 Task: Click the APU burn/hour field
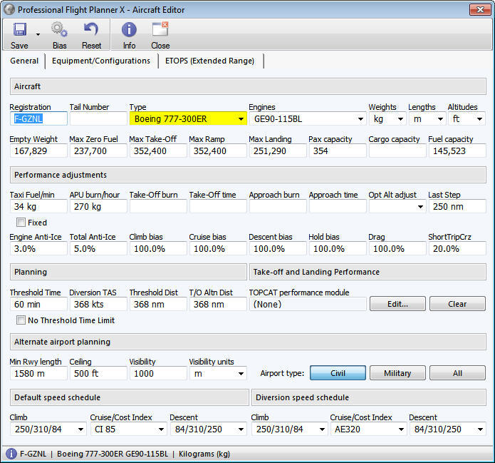coord(98,206)
